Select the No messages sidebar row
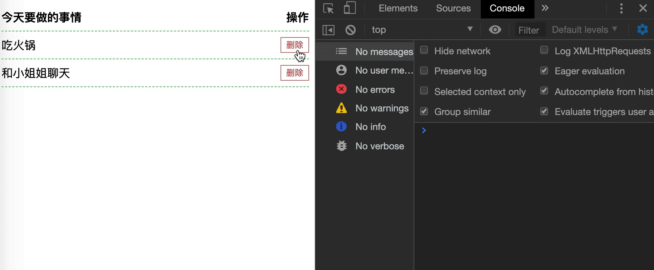 [365, 51]
